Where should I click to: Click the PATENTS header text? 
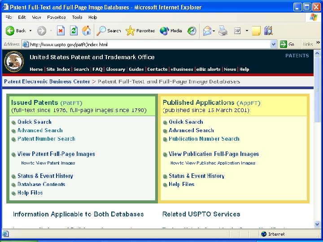(x=297, y=56)
